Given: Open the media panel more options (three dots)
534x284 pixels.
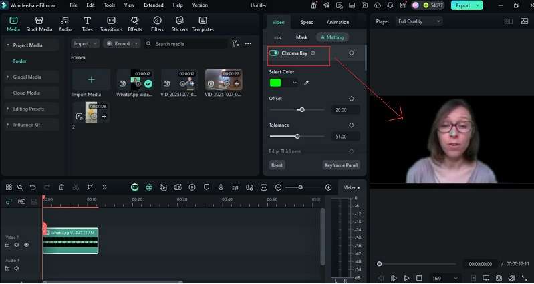Looking at the screenshot, I should coord(248,43).
